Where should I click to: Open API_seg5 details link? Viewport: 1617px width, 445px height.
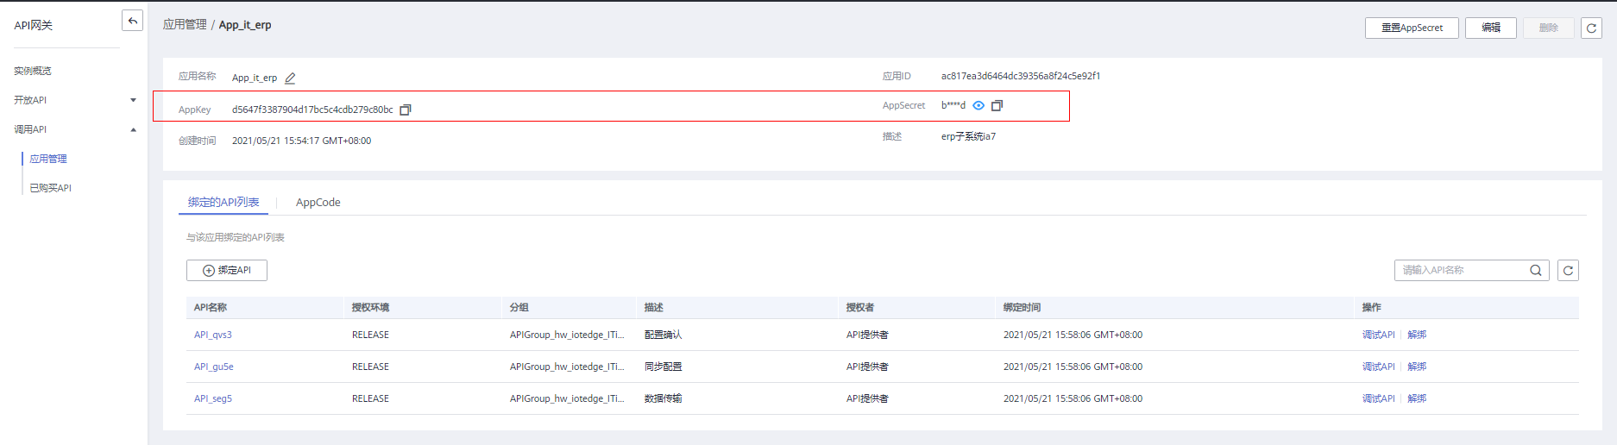[213, 399]
